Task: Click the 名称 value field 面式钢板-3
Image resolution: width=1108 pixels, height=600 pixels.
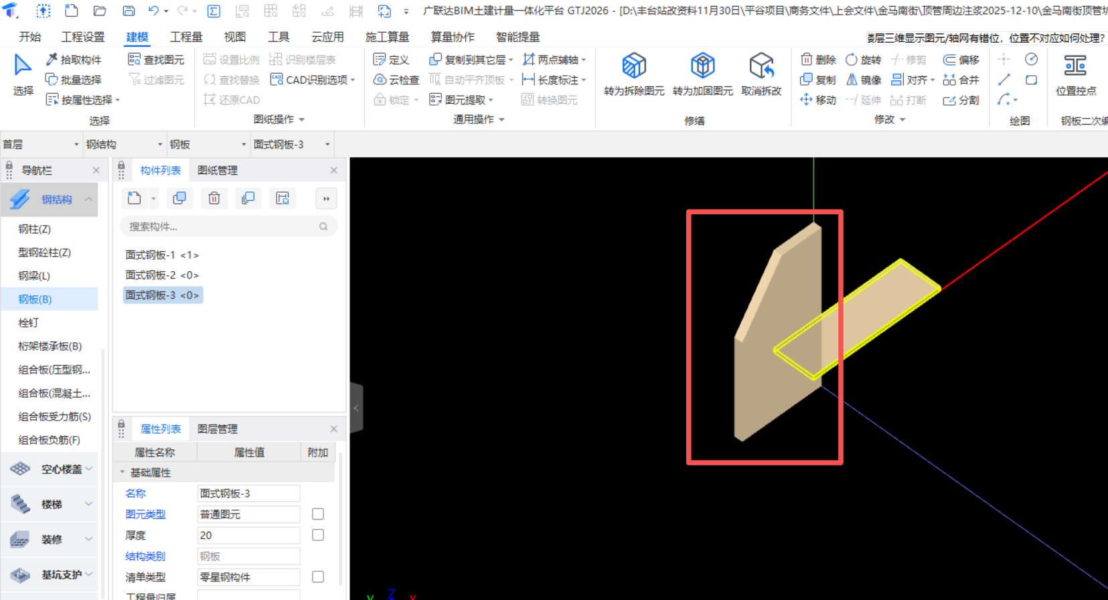Action: point(248,494)
